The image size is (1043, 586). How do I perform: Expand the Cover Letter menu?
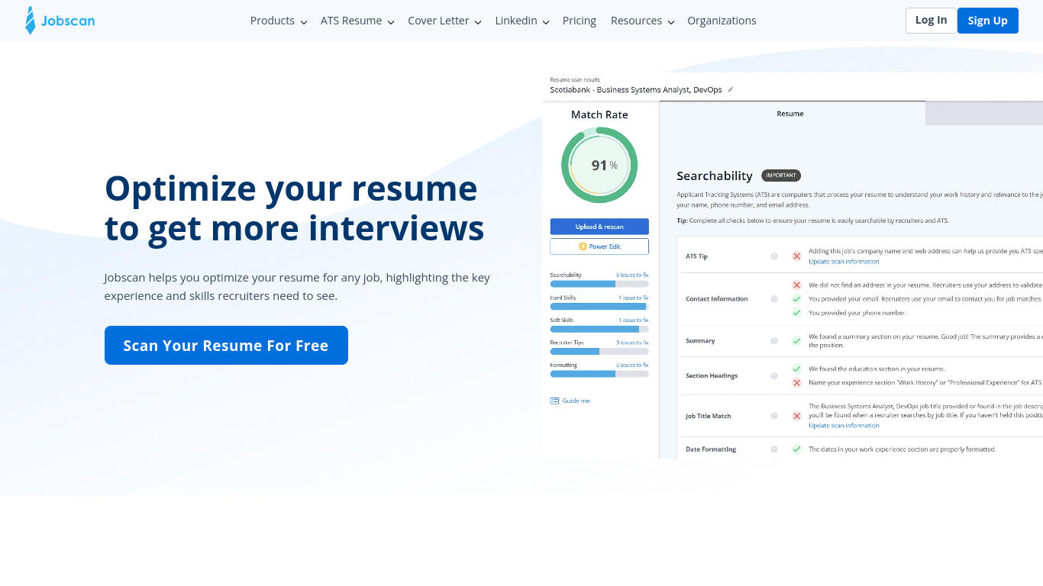pos(444,21)
